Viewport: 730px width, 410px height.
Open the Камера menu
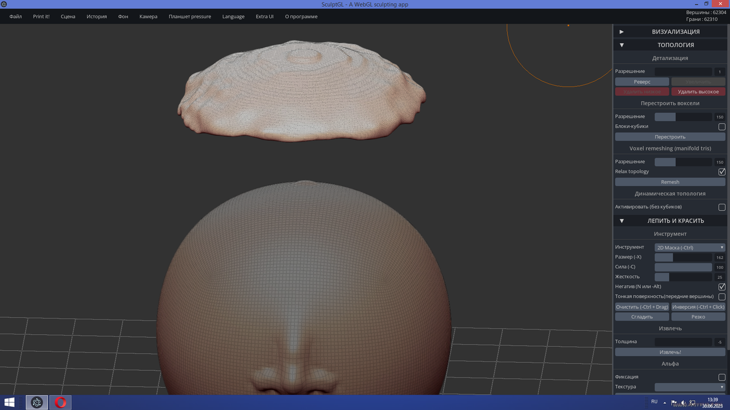click(x=148, y=17)
